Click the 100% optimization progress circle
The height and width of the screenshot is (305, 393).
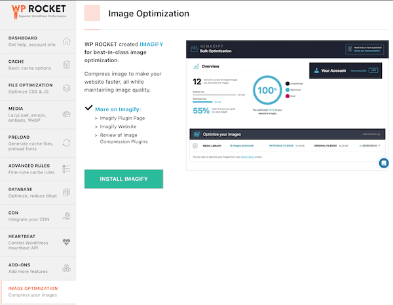click(x=267, y=90)
